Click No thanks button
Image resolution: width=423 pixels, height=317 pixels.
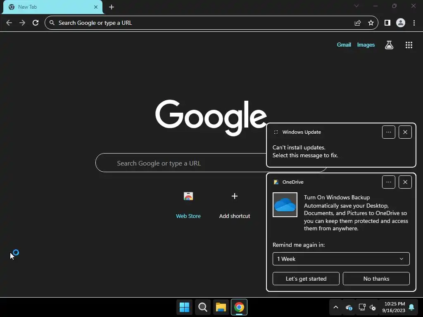pyautogui.click(x=376, y=279)
